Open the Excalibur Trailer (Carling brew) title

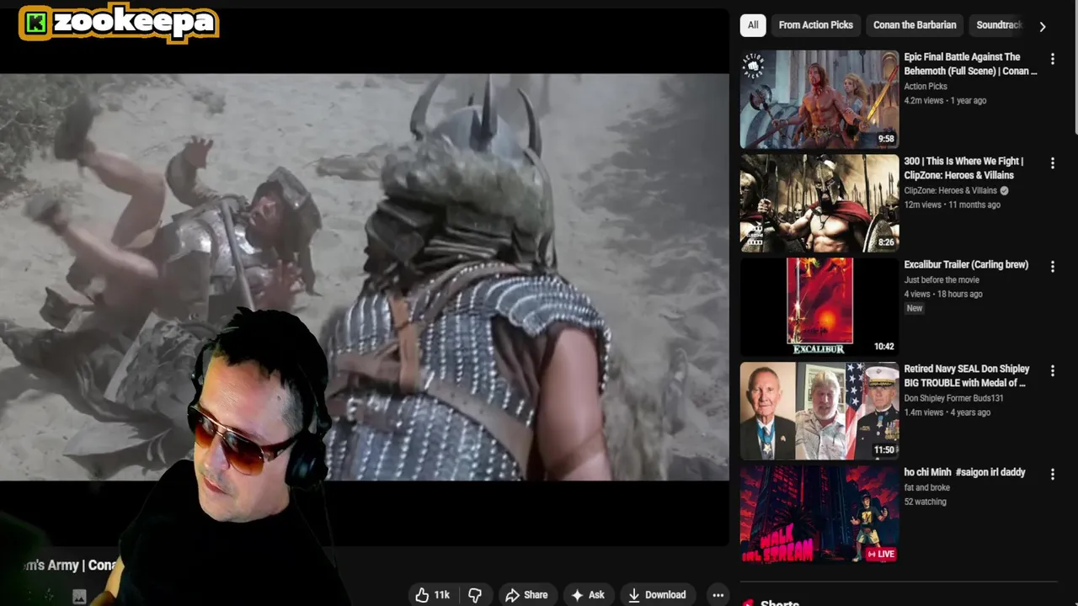[966, 264]
